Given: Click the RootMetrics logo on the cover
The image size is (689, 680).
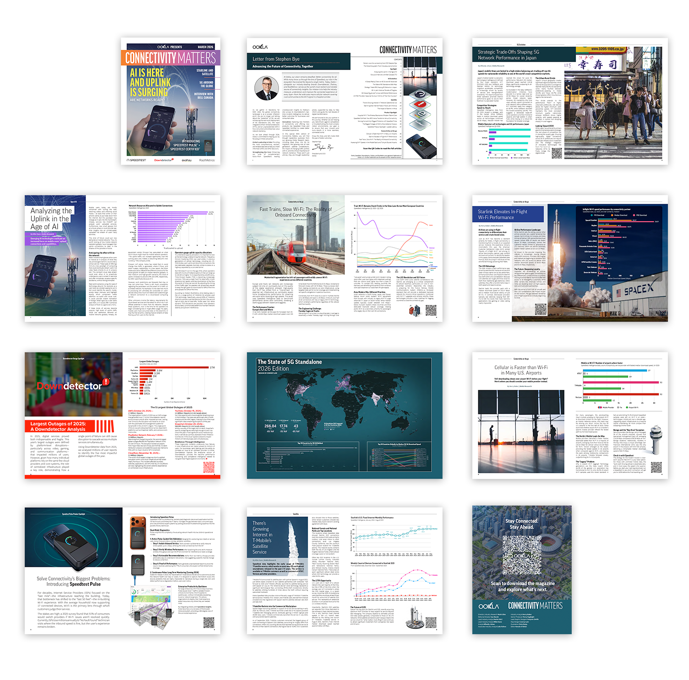Looking at the screenshot, I should 207,160.
